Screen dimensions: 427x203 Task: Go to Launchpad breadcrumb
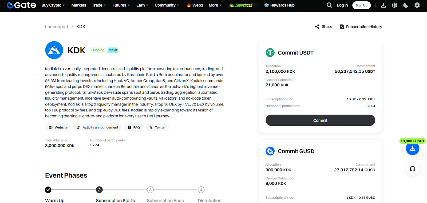(56, 27)
